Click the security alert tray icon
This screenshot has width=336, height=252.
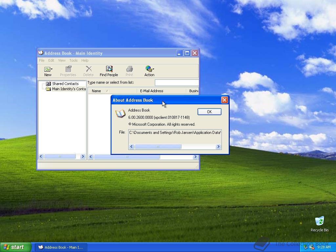[312, 247]
